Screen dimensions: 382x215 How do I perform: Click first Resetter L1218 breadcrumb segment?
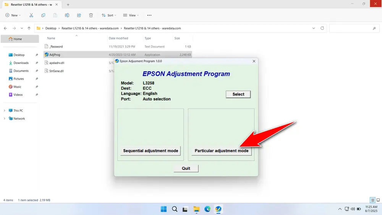(90, 28)
